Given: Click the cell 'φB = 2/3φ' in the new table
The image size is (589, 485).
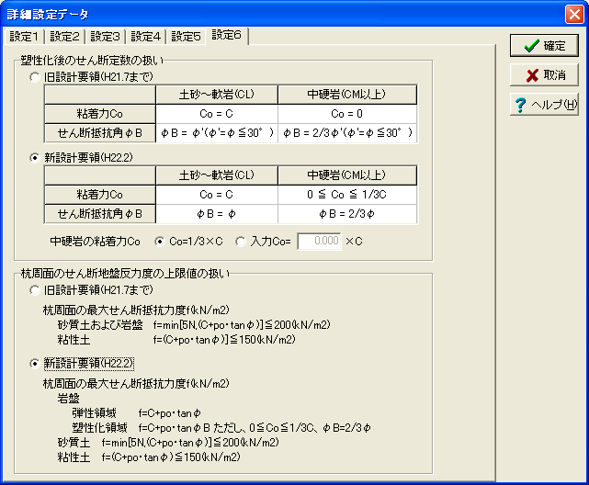Looking at the screenshot, I should point(347,214).
